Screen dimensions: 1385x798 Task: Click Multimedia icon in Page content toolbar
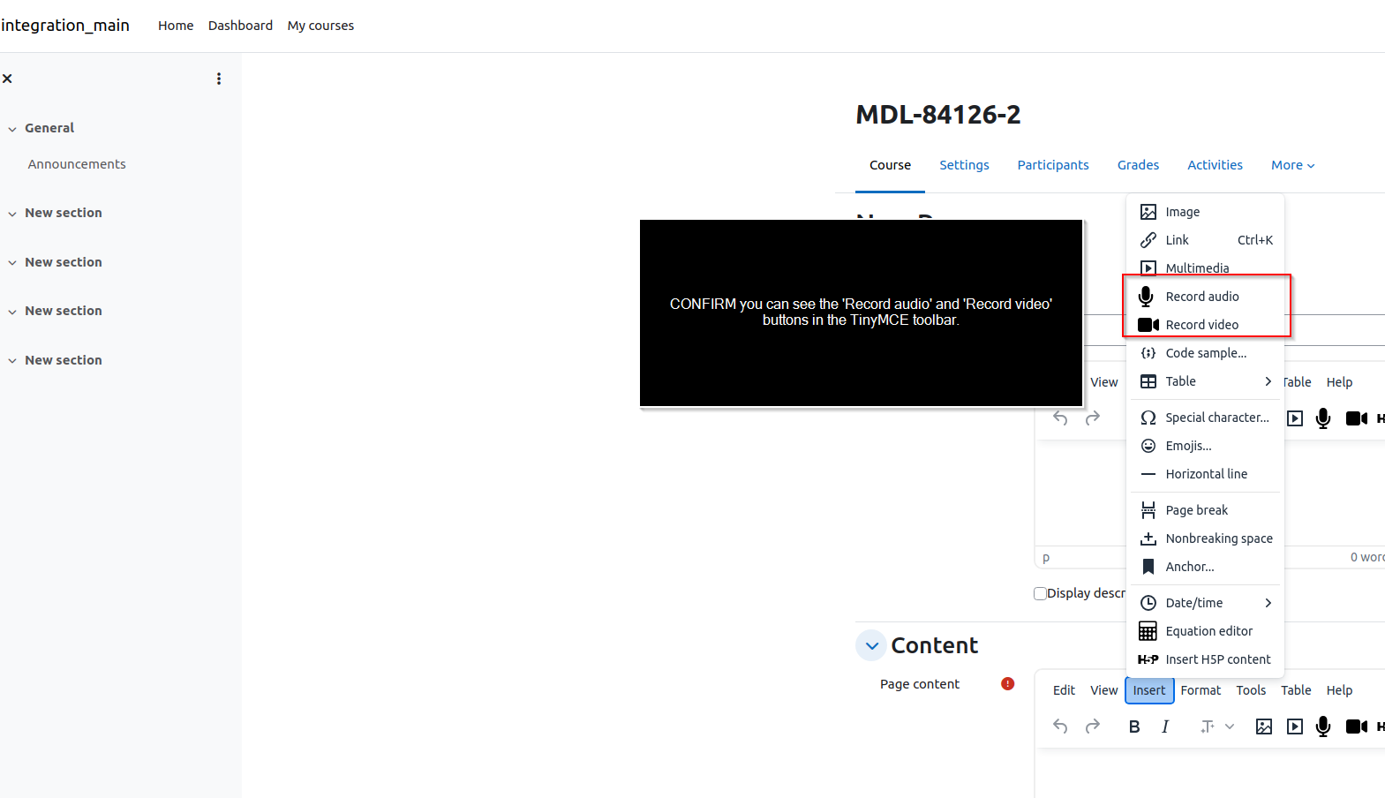coord(1295,726)
